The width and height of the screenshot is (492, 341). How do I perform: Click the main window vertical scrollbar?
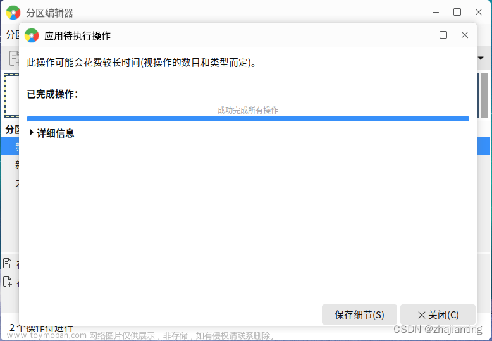click(484, 96)
